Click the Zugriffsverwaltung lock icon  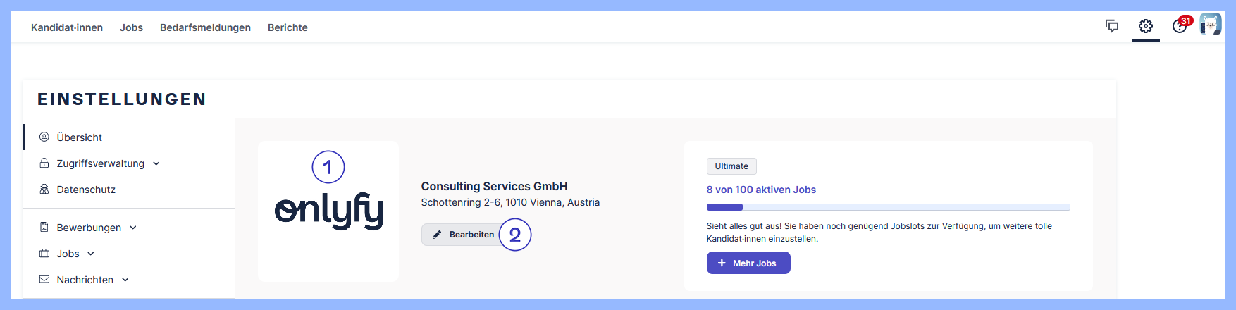click(44, 163)
